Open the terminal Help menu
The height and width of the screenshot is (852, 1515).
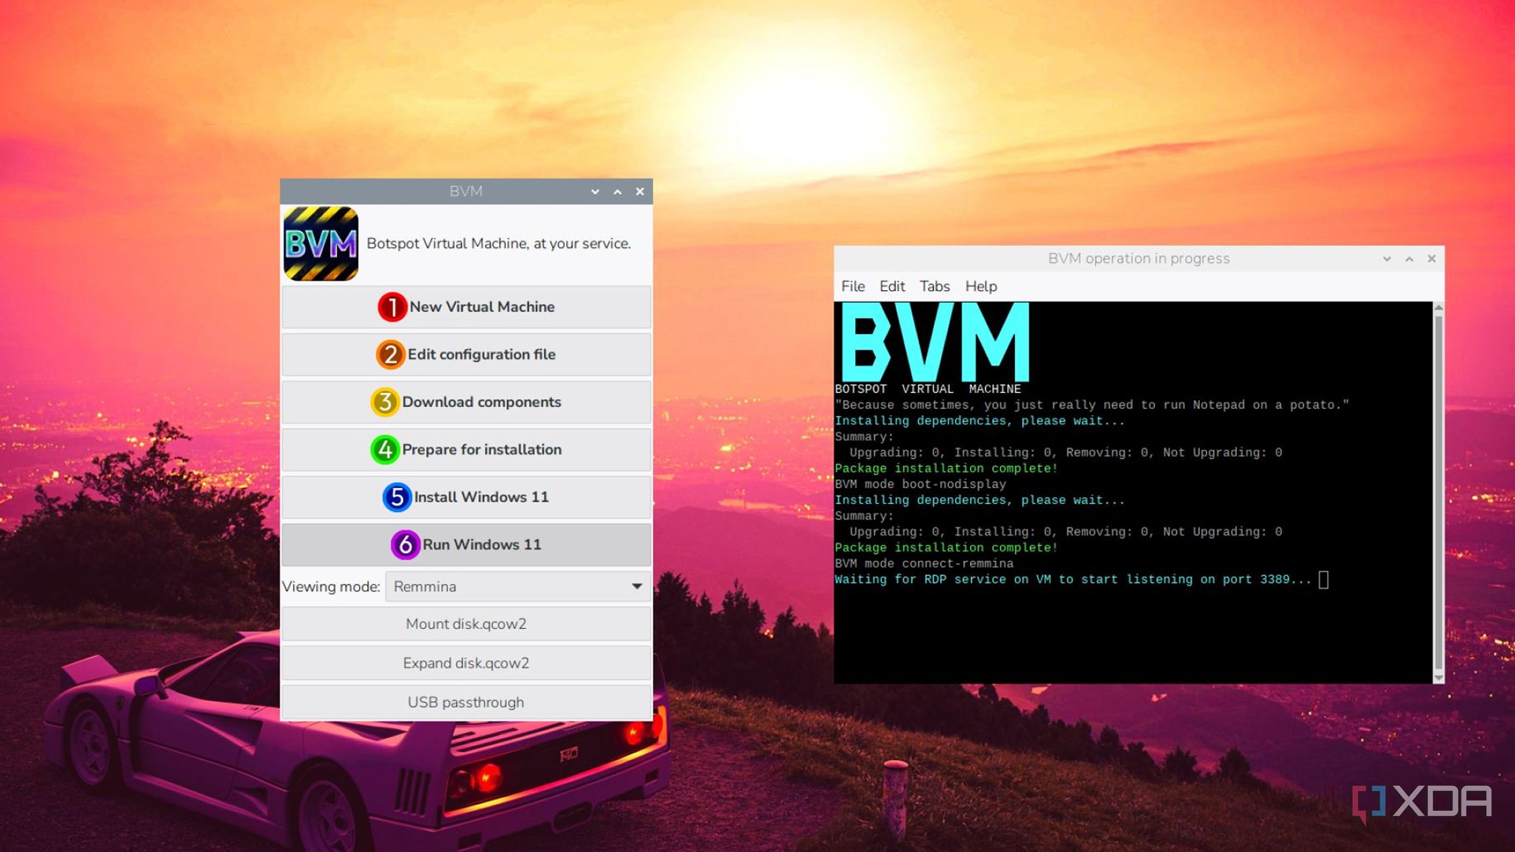[x=981, y=286]
